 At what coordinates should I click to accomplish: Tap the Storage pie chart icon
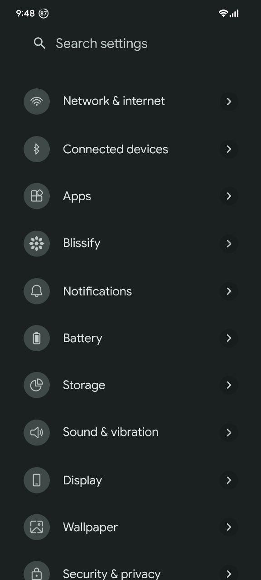[37, 385]
